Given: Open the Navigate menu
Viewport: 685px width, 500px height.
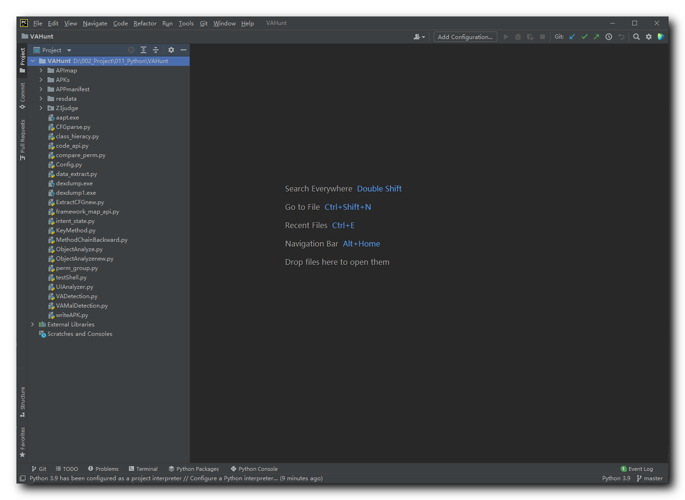Looking at the screenshot, I should [x=95, y=23].
